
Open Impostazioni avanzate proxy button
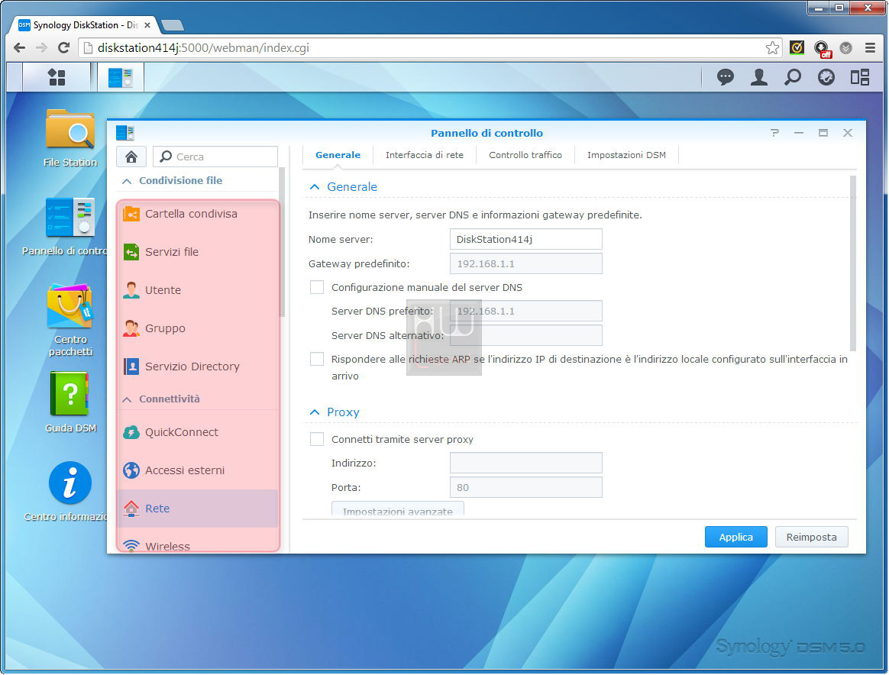397,509
